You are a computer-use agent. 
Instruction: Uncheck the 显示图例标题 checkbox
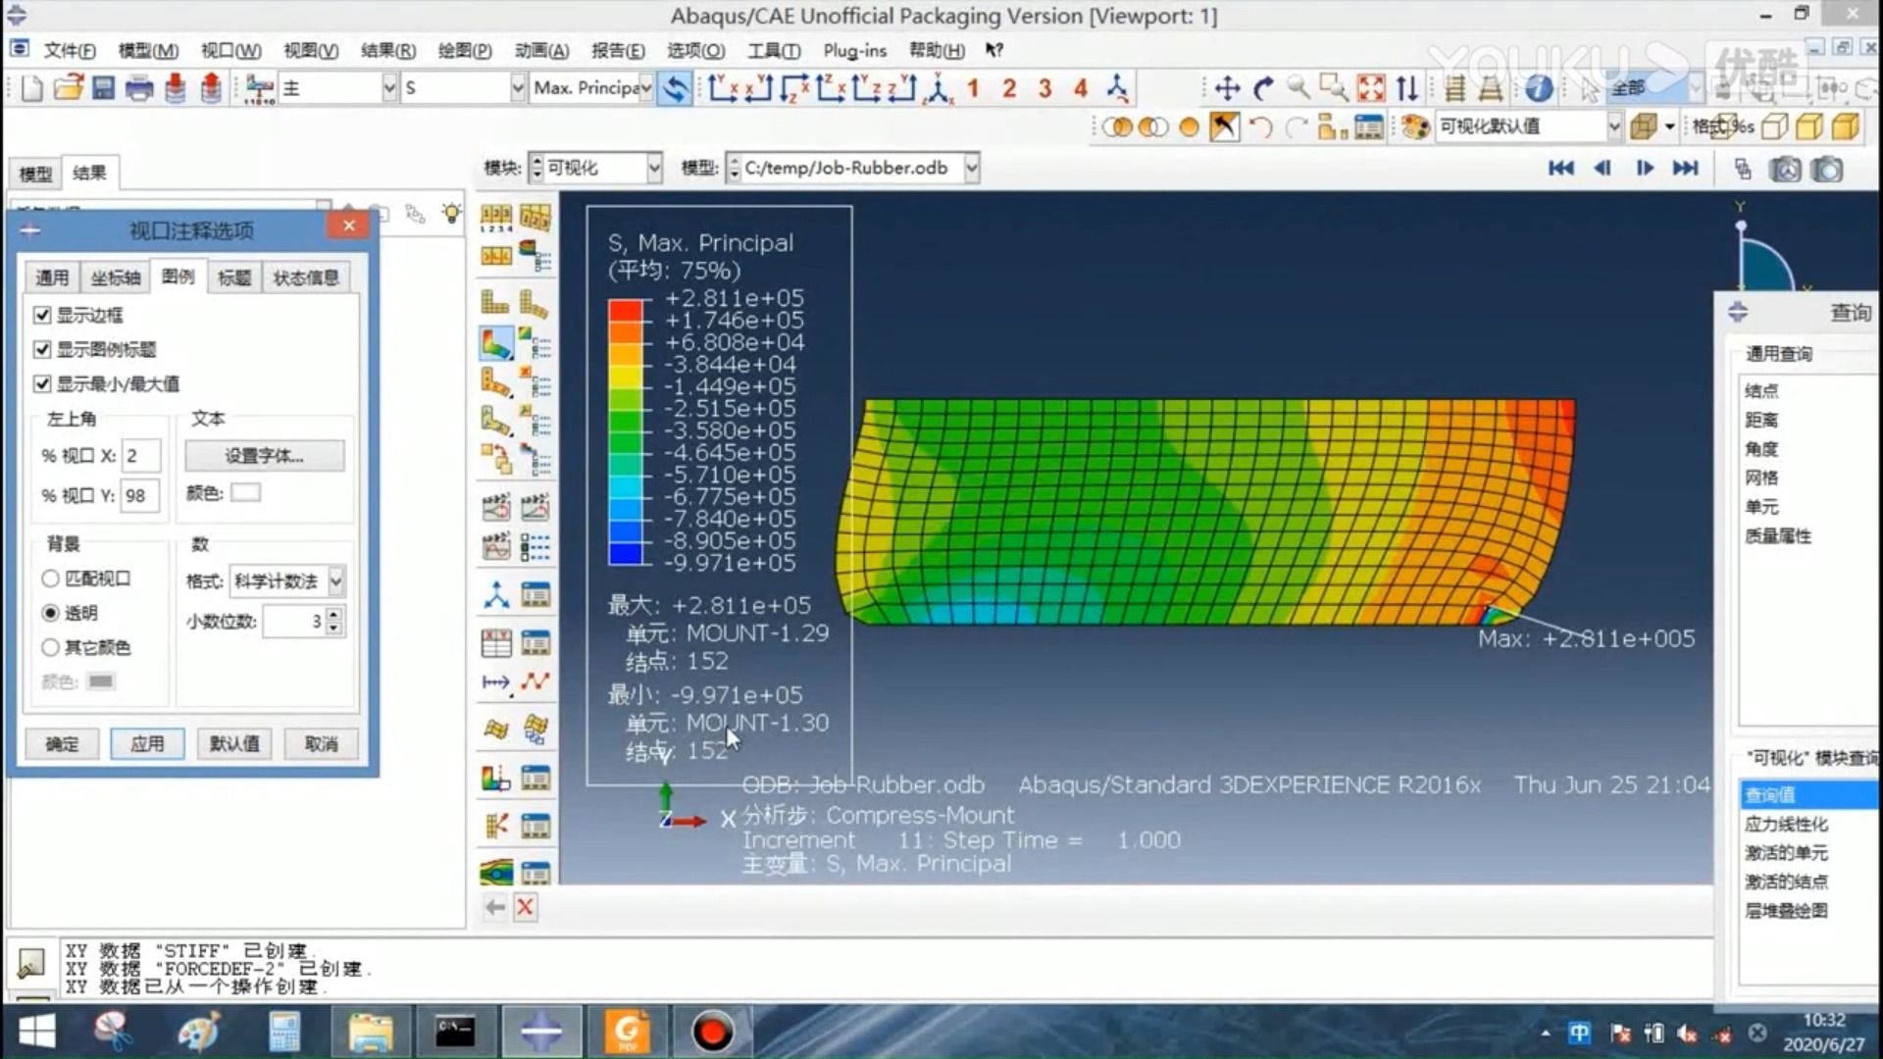click(x=42, y=349)
